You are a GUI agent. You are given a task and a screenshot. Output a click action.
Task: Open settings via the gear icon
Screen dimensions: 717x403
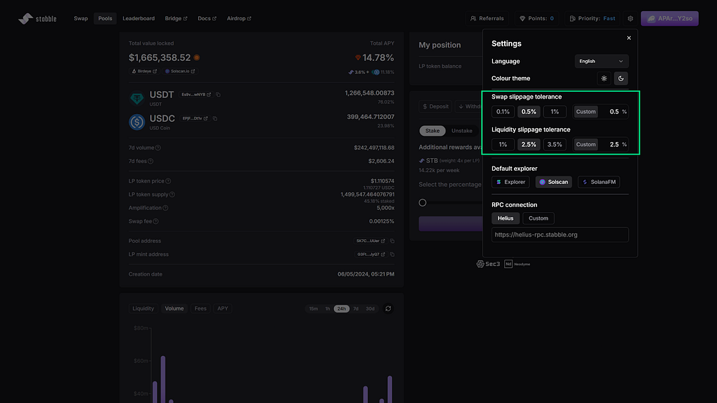coord(630,19)
